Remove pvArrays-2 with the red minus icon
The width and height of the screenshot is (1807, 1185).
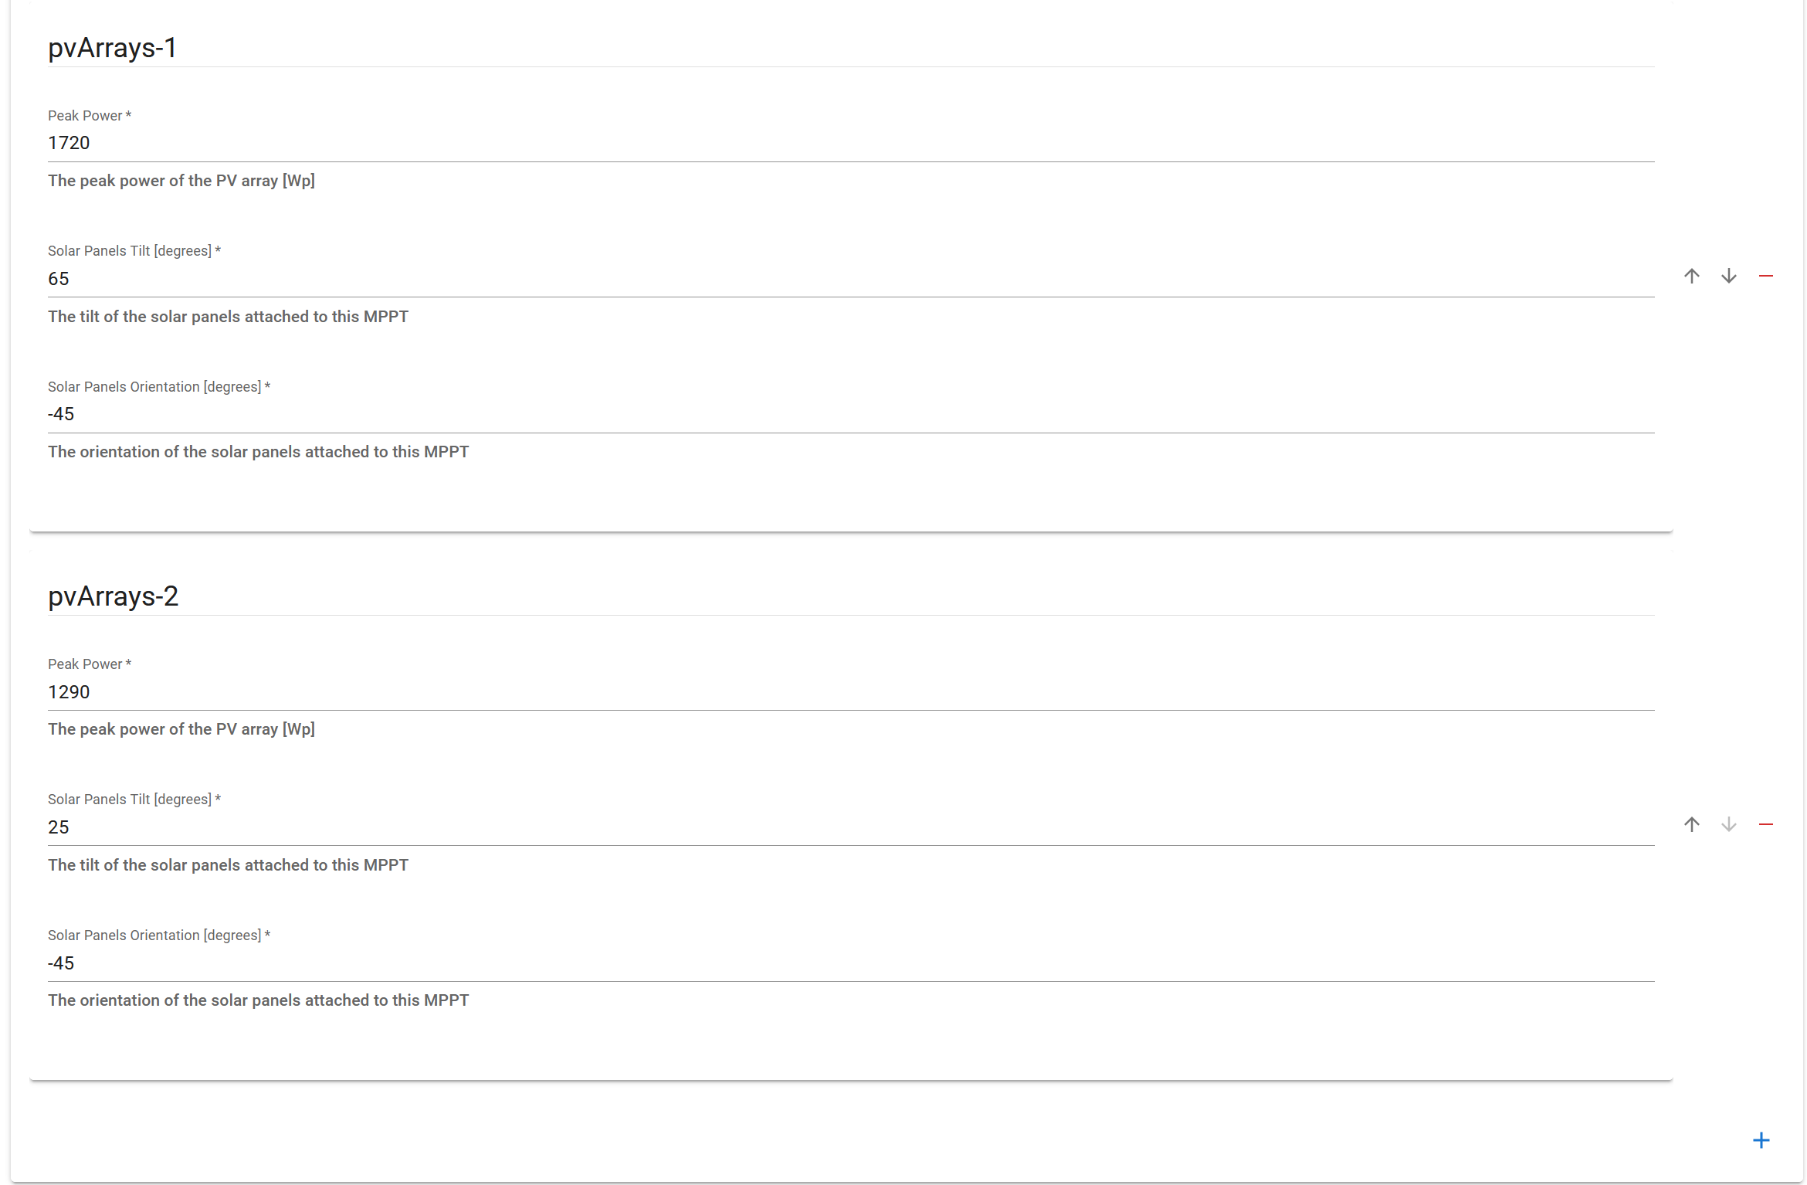1765,825
